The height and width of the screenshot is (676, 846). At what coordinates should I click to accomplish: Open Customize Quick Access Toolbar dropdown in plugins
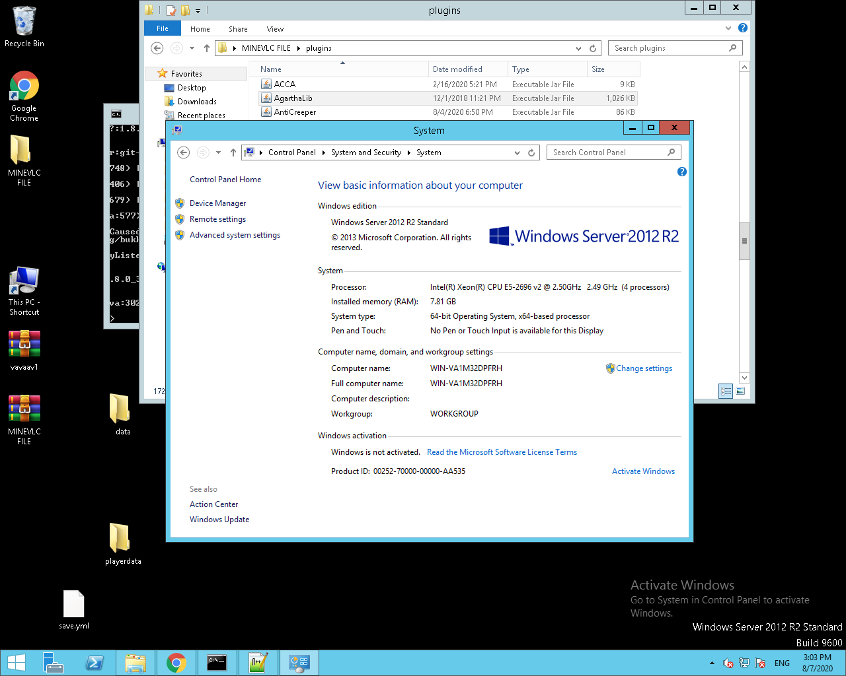198,11
